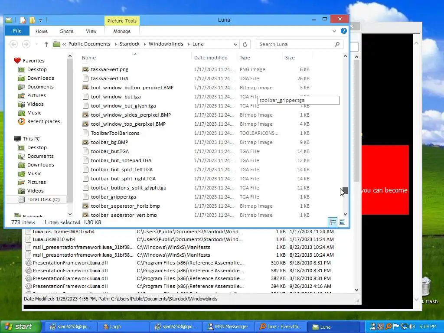The height and width of the screenshot is (333, 444).
Task: Open the File ribbon tab
Action: point(17,31)
